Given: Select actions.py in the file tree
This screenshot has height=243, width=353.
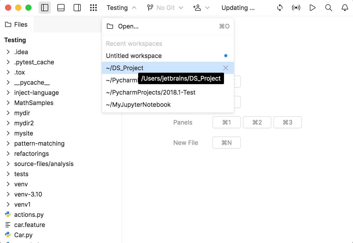Looking at the screenshot, I should tap(29, 215).
